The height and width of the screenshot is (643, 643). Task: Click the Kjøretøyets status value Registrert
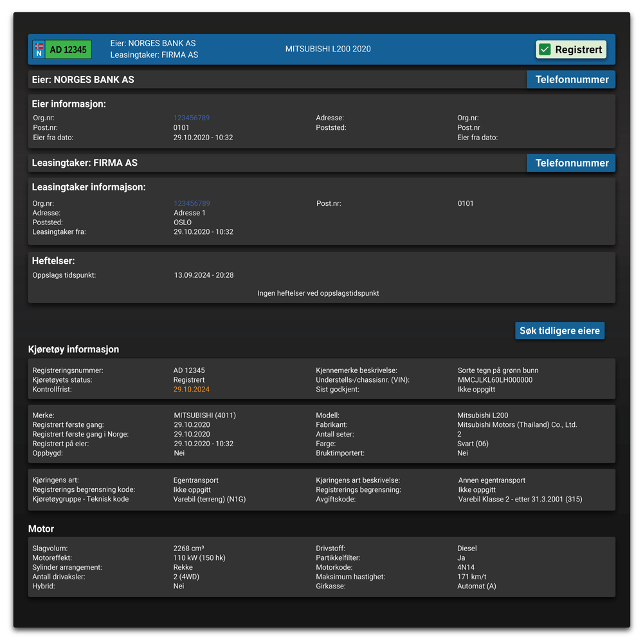coord(189,380)
